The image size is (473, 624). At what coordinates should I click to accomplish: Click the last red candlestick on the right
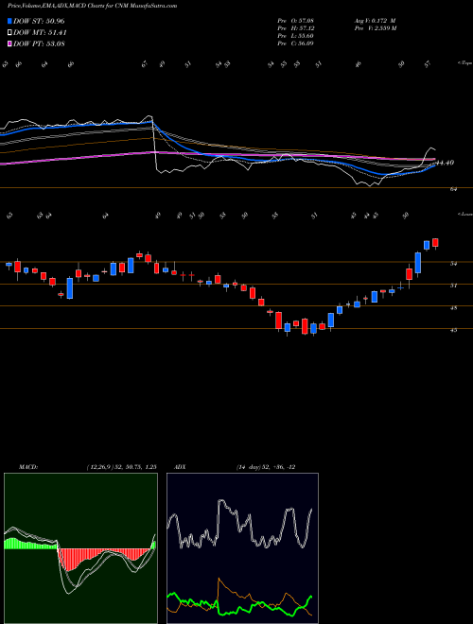click(x=435, y=243)
